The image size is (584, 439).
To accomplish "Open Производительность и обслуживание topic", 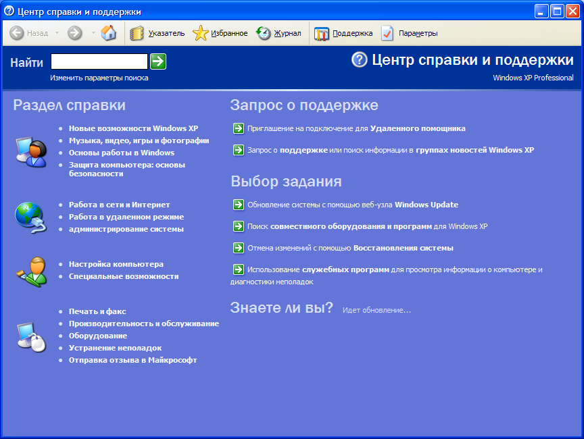I will pyautogui.click(x=144, y=324).
